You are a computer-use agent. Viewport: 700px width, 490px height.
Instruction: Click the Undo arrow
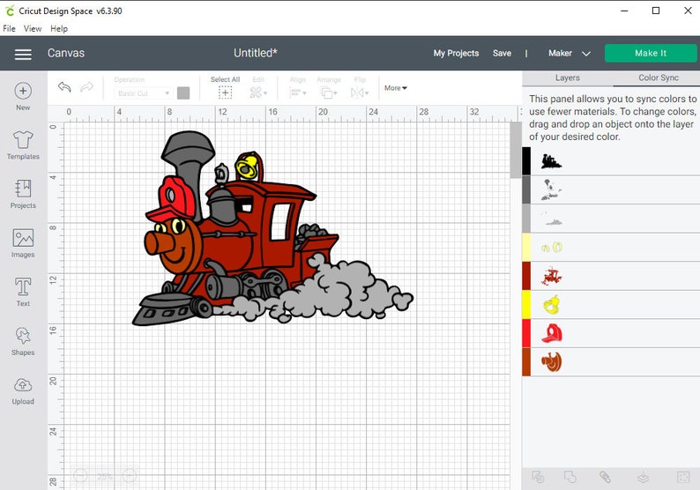64,86
